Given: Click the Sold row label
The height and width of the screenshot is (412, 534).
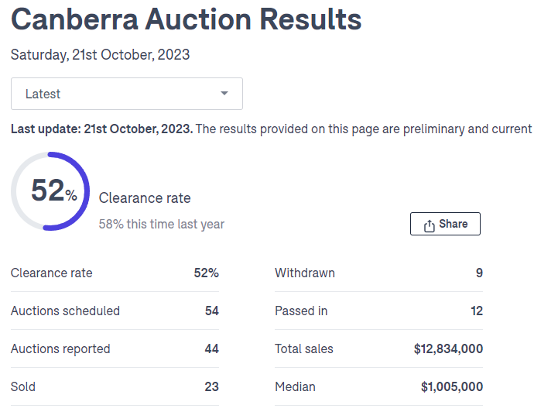Looking at the screenshot, I should (23, 386).
